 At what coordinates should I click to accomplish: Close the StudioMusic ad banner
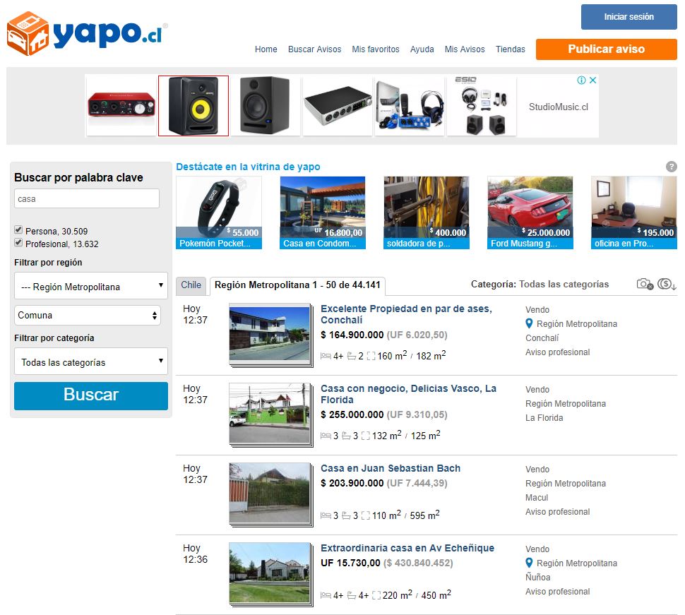592,80
